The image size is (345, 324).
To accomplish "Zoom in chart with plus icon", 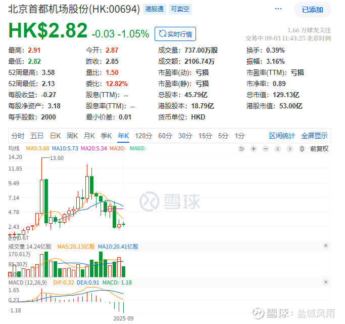I will tap(254, 149).
